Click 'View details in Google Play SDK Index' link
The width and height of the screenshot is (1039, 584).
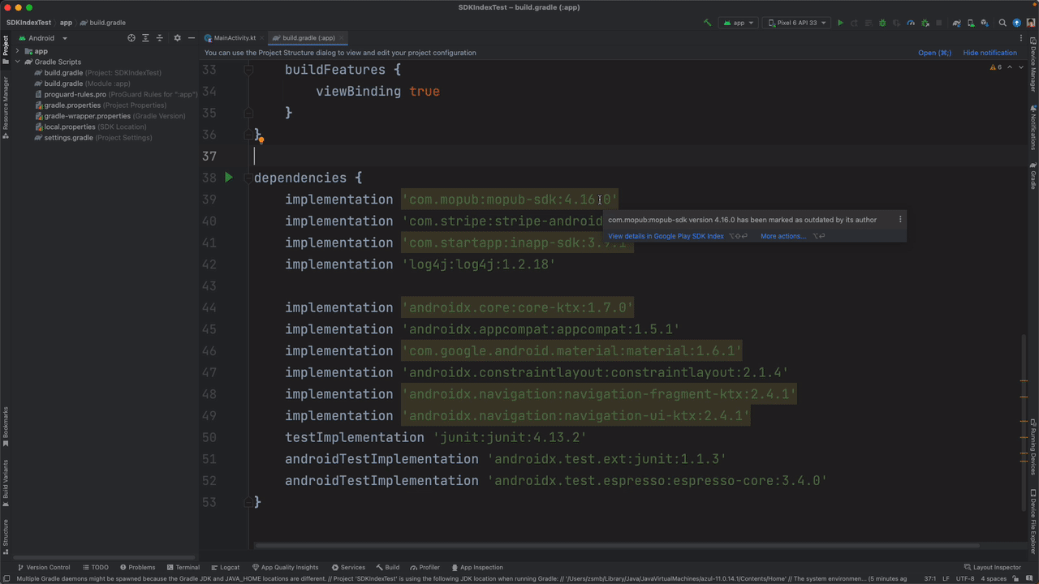tap(666, 236)
